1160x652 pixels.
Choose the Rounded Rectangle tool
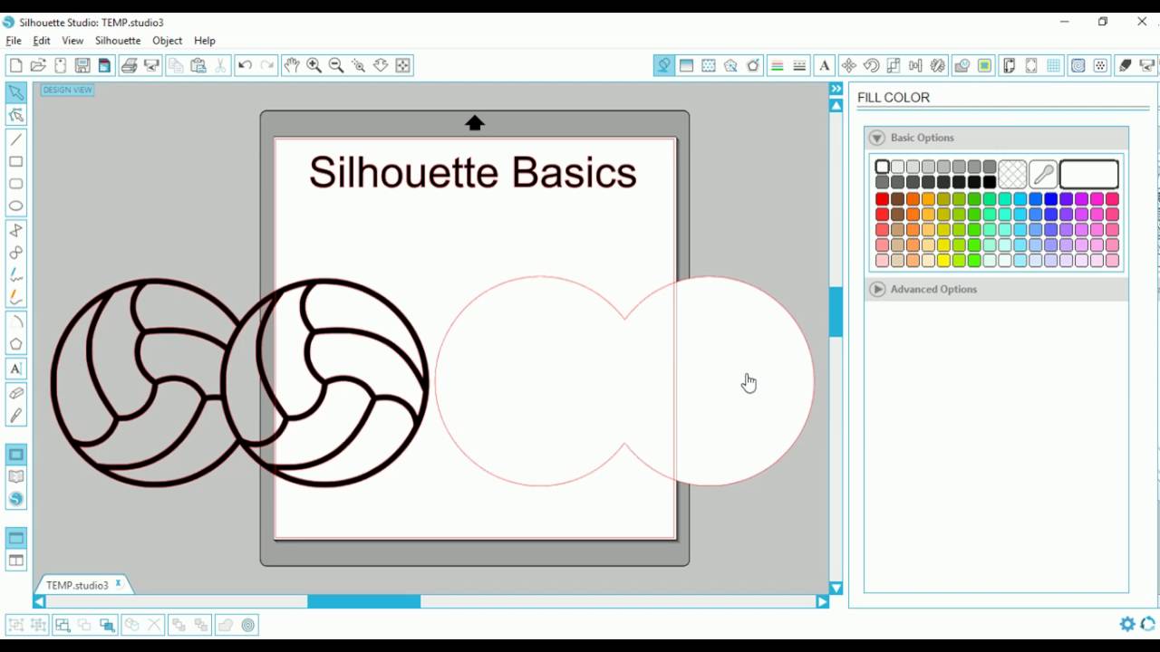(x=15, y=184)
